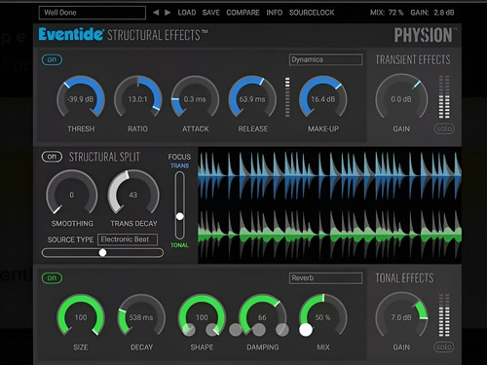Screen dimensions: 487x365
Task: Click the PHYSION plugin logo
Action: click(424, 35)
